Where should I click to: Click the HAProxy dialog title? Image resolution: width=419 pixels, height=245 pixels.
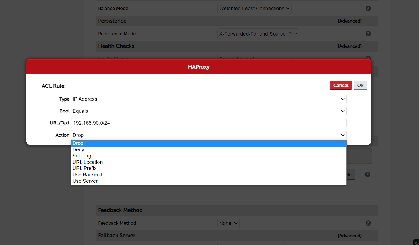coord(199,67)
